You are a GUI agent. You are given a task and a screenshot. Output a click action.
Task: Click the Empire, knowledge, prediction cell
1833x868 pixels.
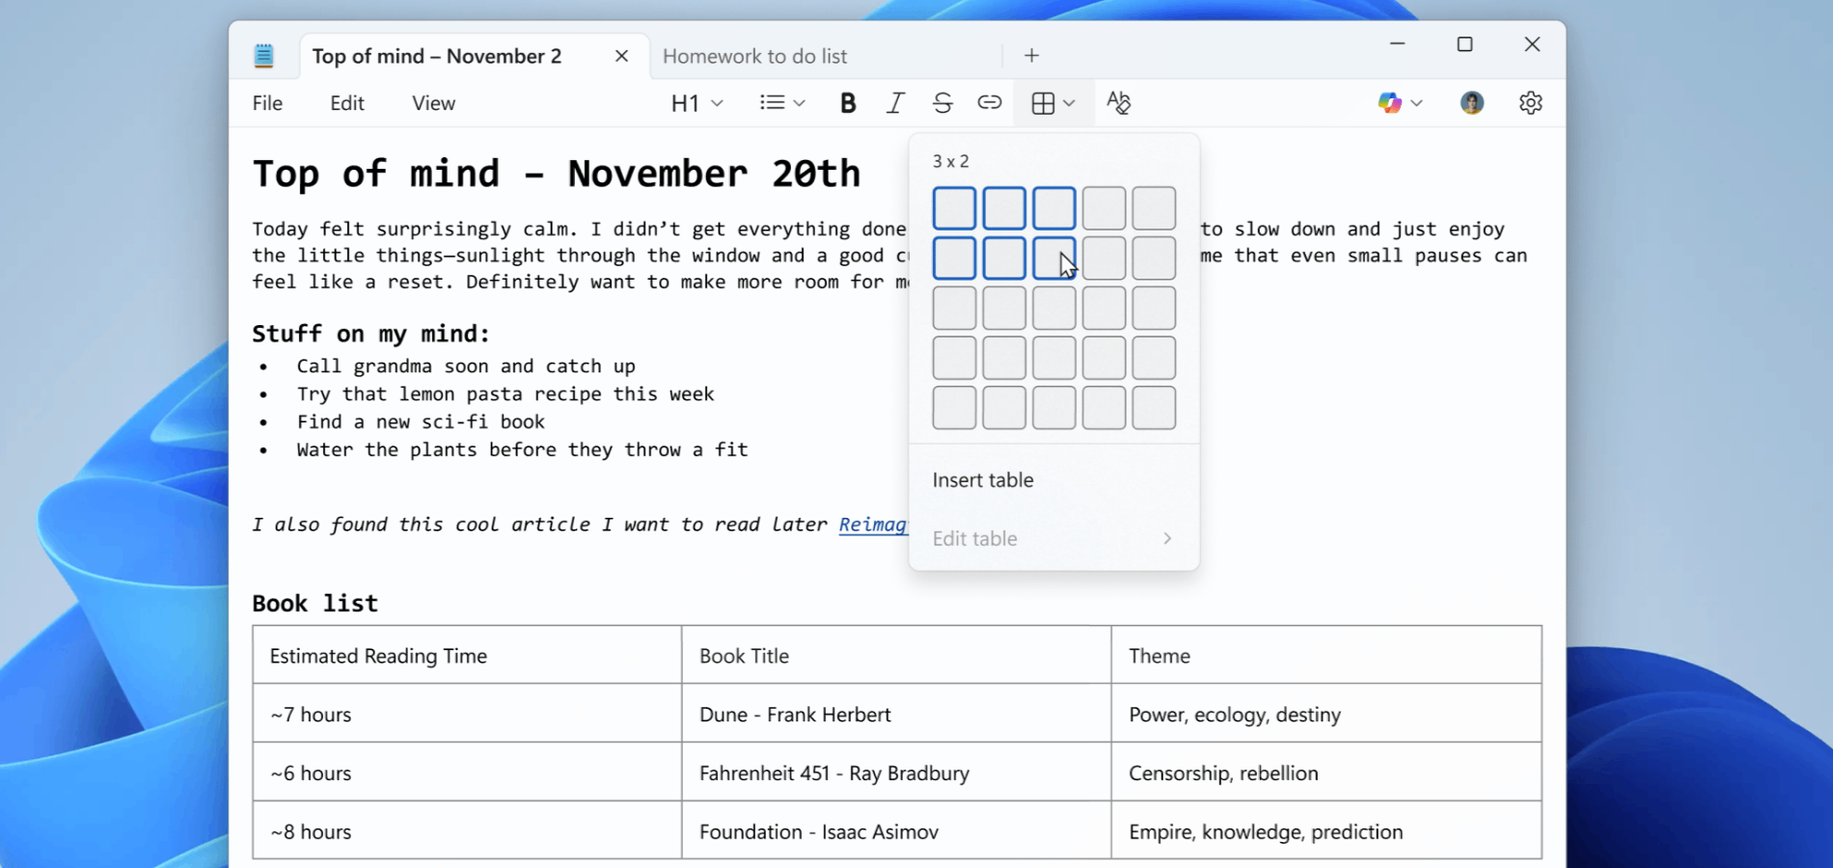tap(1327, 831)
